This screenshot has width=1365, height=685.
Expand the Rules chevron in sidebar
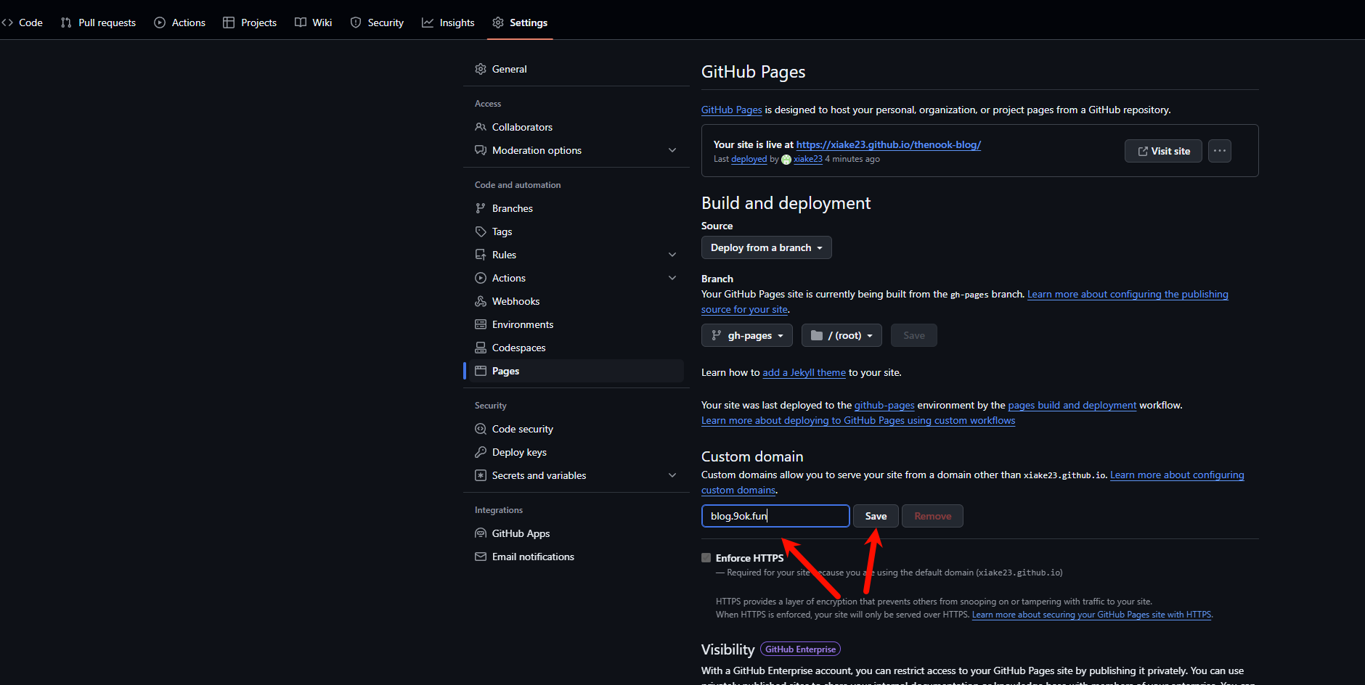point(672,255)
